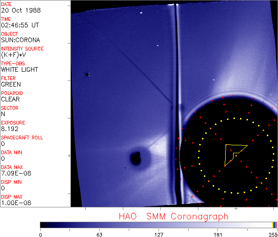Viewport: 278px width, 237px height.
Task: Click the dark circular blob in the corona image
Action: [x=136, y=159]
